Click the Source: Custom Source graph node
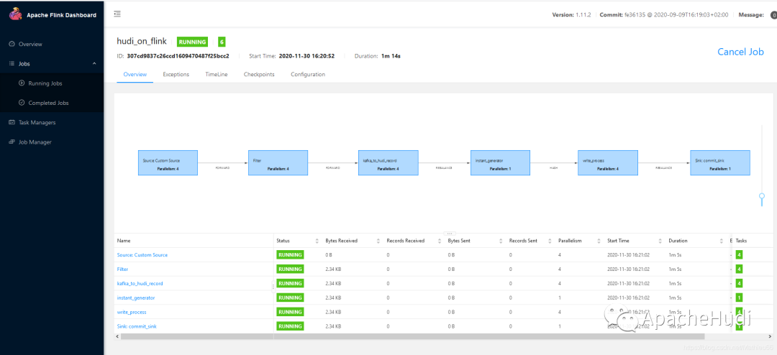The image size is (777, 355). [x=168, y=162]
